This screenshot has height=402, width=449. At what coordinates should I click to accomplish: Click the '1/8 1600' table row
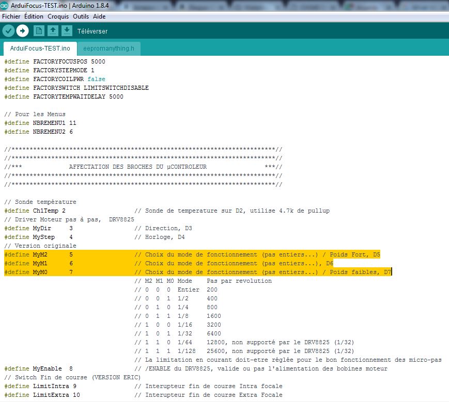pyautogui.click(x=178, y=316)
